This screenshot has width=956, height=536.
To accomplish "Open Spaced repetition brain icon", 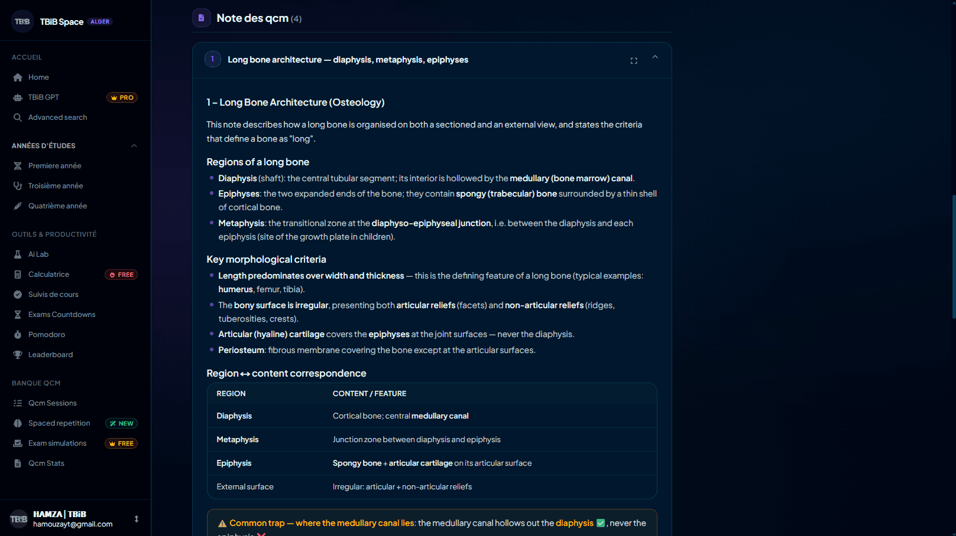I will 18,423.
